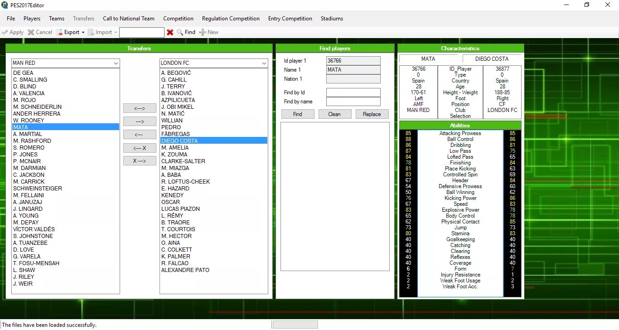Click the New plus toolbar button

pyautogui.click(x=209, y=32)
